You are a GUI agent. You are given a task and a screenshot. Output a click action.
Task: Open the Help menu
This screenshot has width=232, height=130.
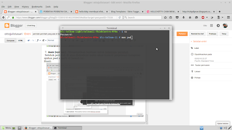(x=56, y=6)
